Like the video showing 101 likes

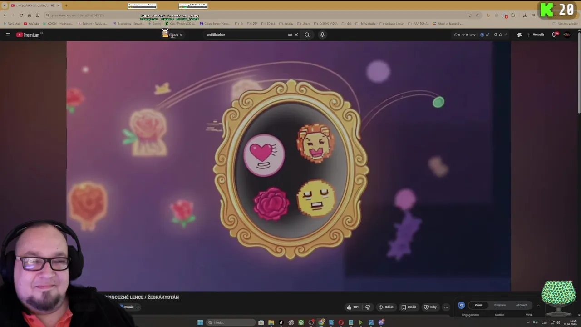point(352,307)
